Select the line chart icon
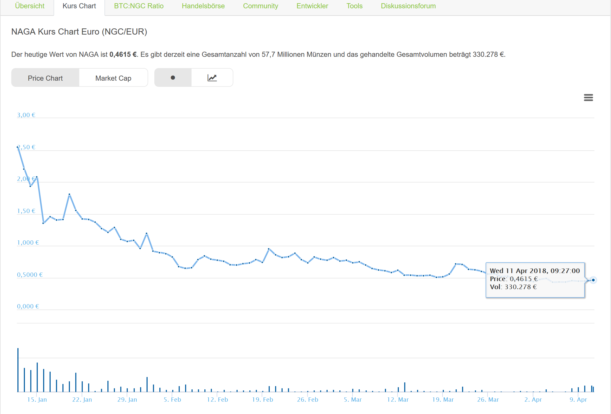Screen dimensions: 611x414 pyautogui.click(x=212, y=77)
